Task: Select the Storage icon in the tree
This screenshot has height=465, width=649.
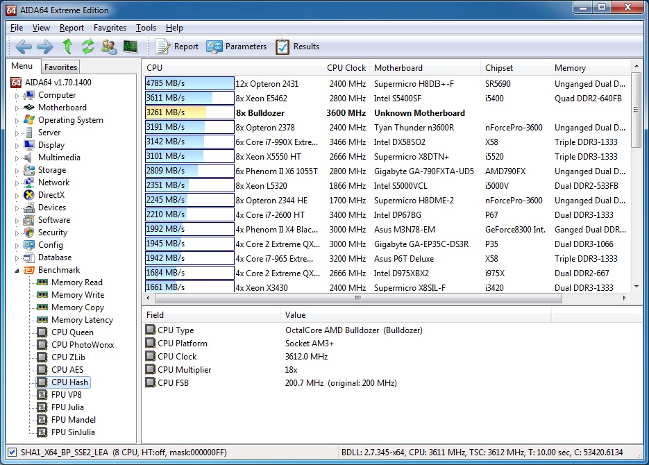Action: [29, 170]
